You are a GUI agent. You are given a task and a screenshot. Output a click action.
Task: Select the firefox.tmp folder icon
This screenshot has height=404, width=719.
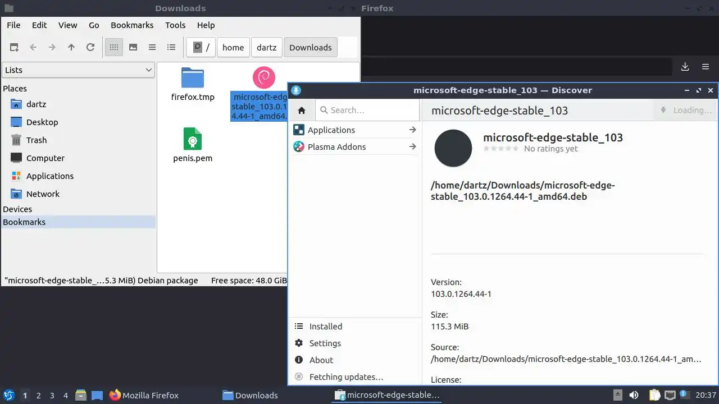coord(193,78)
